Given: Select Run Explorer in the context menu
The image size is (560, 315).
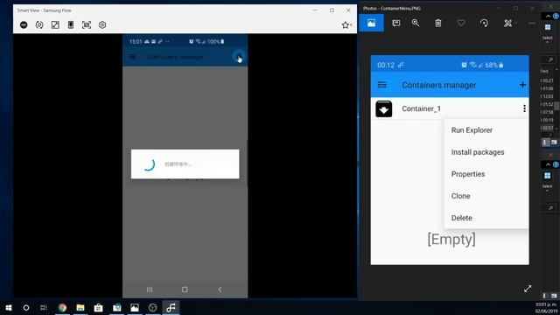Looking at the screenshot, I should pos(472,130).
